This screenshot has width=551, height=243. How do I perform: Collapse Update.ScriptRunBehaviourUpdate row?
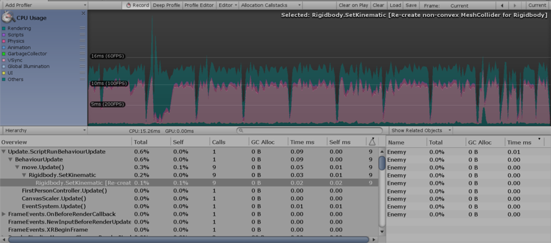(x=3, y=152)
